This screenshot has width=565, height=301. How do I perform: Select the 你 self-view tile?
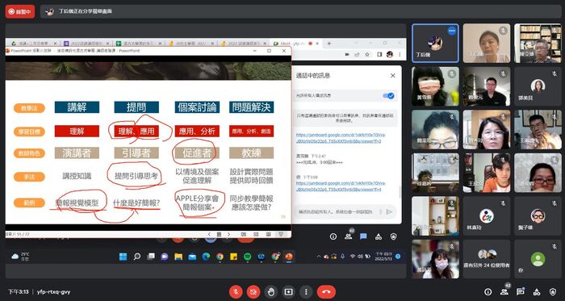(x=538, y=259)
